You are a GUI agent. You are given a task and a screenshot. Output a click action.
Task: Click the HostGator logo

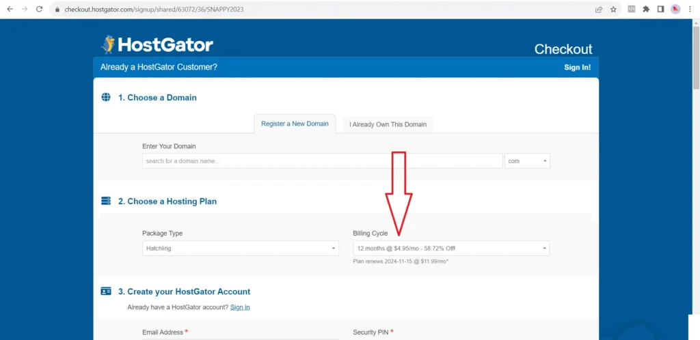coord(157,44)
